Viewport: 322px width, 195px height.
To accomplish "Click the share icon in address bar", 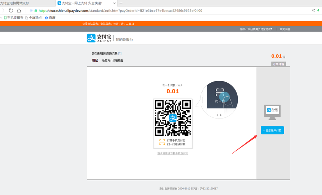I will (313, 10).
